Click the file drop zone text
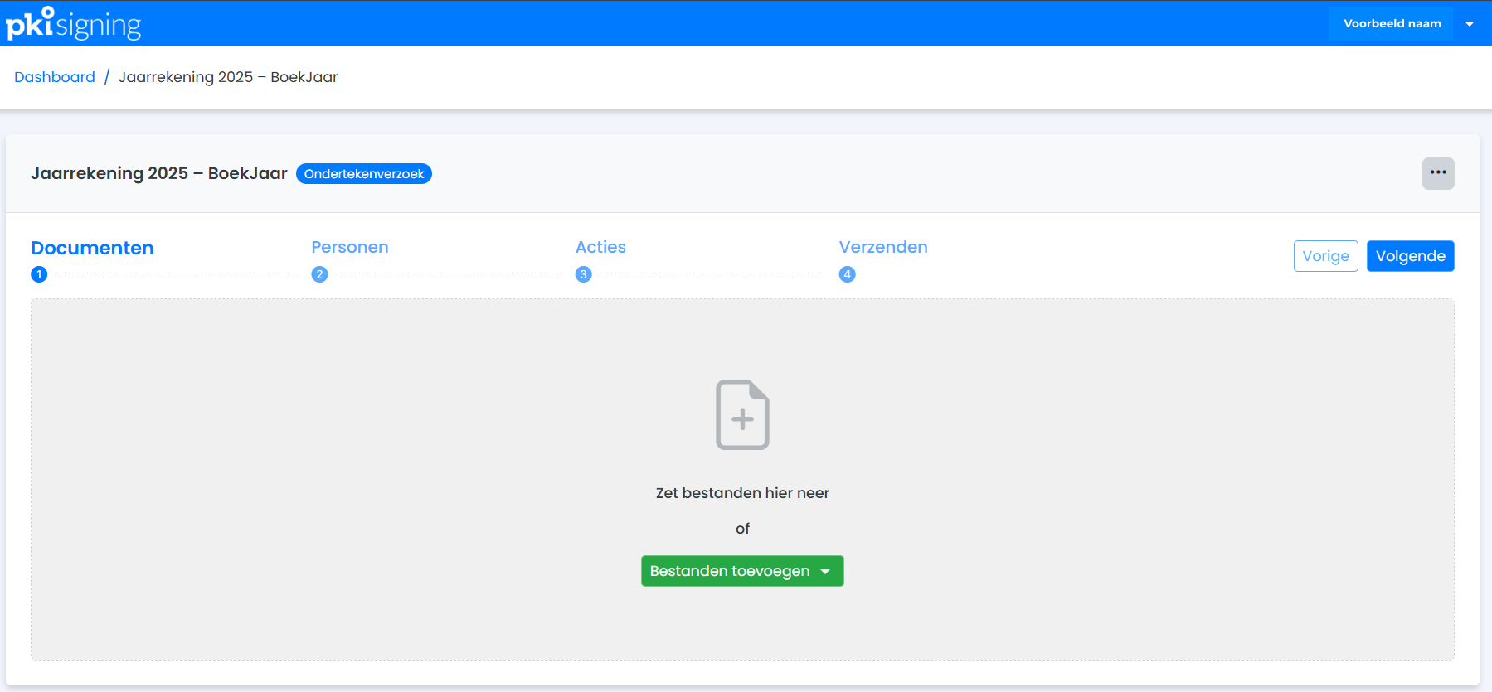 742,493
